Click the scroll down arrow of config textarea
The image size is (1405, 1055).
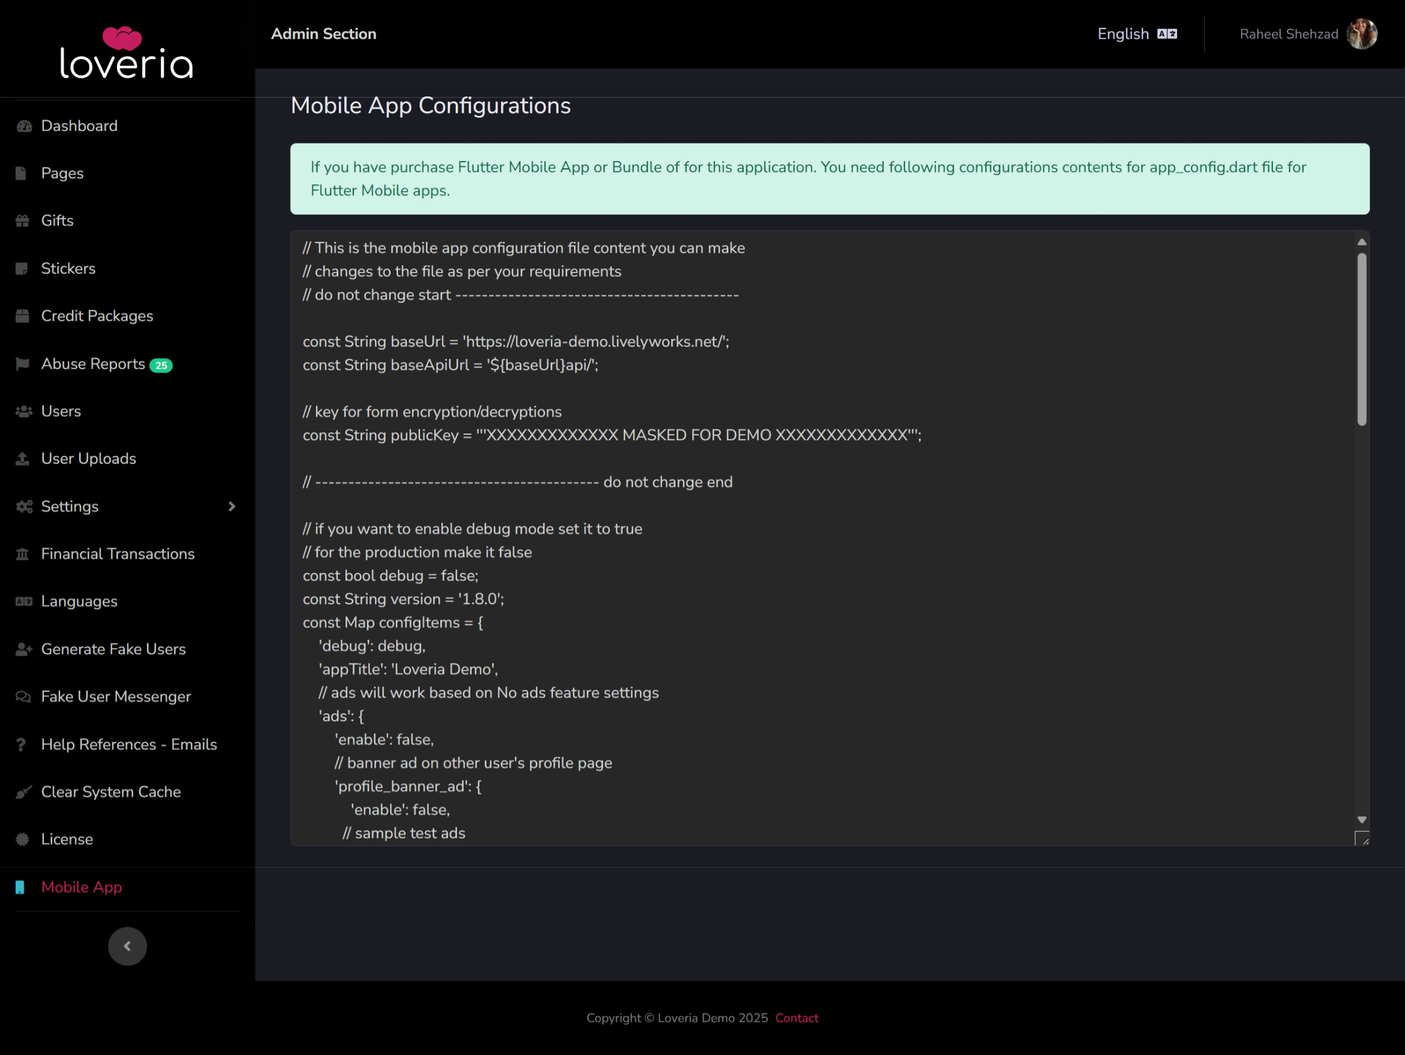1362,820
